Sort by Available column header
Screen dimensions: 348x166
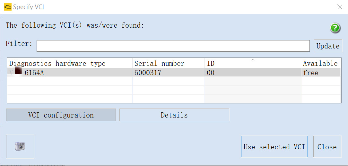320,64
